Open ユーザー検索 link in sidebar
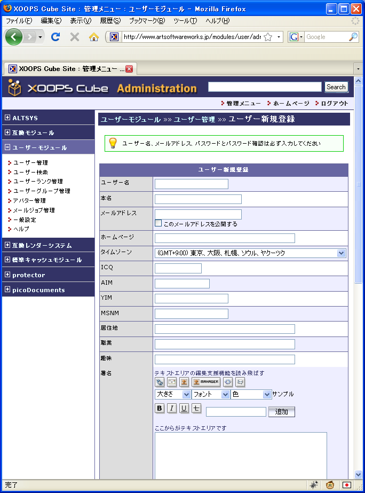The image size is (365, 493). [30, 172]
